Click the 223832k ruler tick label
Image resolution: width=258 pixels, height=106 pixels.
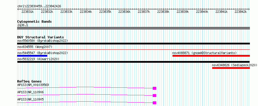47,12
